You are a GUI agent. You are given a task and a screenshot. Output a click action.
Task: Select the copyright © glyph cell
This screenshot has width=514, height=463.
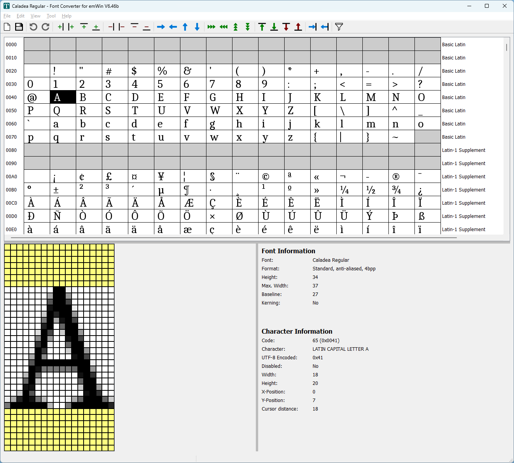[x=271, y=176]
